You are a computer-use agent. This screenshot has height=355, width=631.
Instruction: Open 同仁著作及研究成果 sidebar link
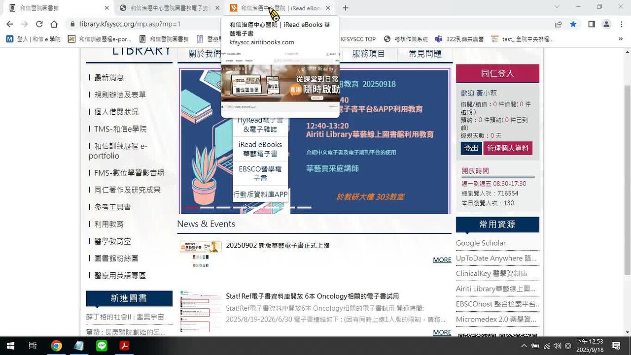pos(127,190)
